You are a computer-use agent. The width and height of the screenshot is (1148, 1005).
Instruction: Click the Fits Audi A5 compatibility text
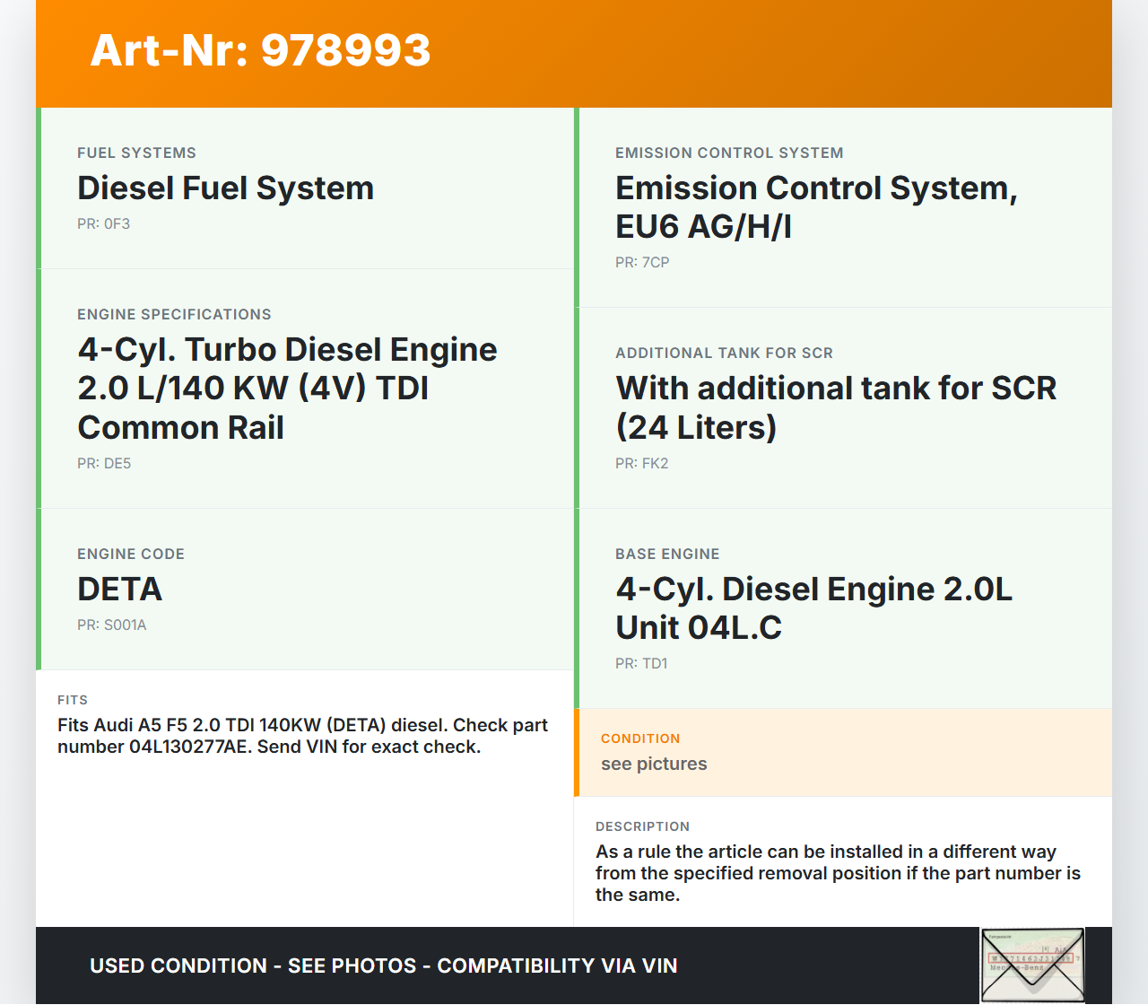pyautogui.click(x=302, y=736)
